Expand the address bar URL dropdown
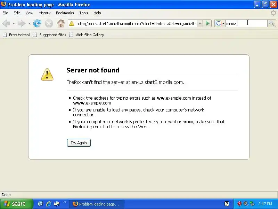This screenshot has width=278, height=209. click(200, 23)
